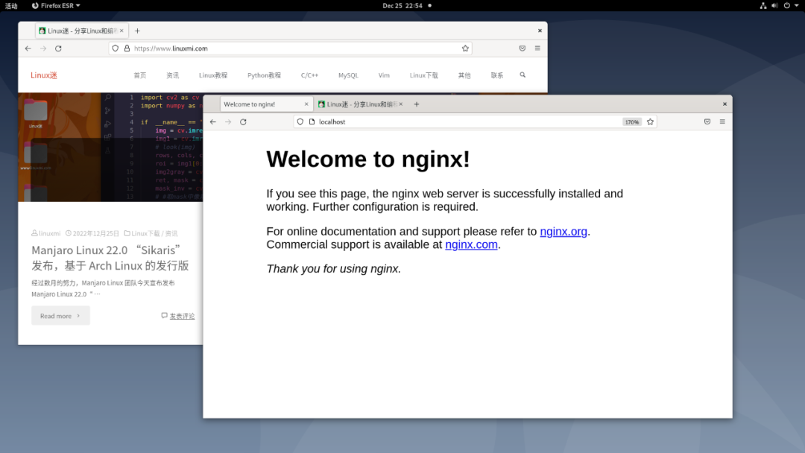Click the featured code image thumbnail
805x453 pixels.
110,148
